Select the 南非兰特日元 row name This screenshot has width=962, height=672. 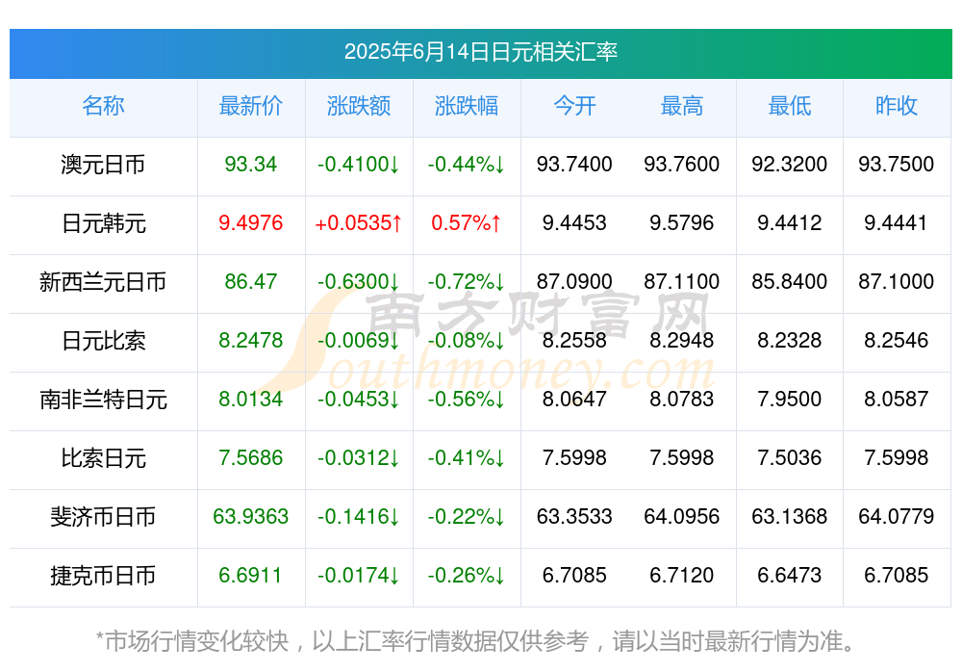tap(103, 400)
